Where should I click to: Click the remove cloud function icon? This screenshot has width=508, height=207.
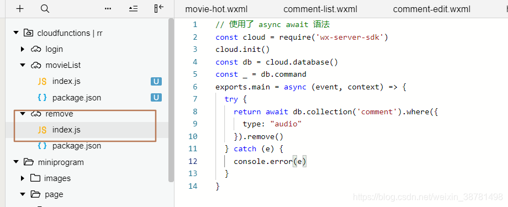[36, 114]
